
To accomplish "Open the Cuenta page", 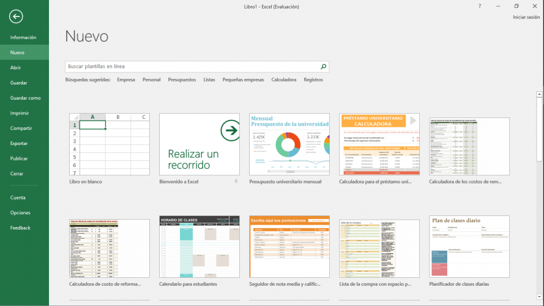I will (24, 198).
